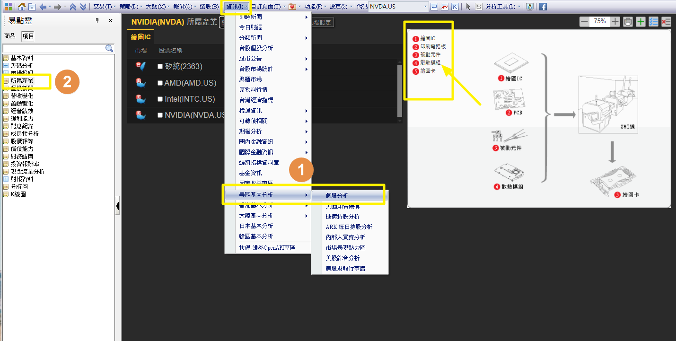This screenshot has height=341, width=676.
Task: Click the blue checklist icon near the zoom controls
Action: [x=653, y=21]
